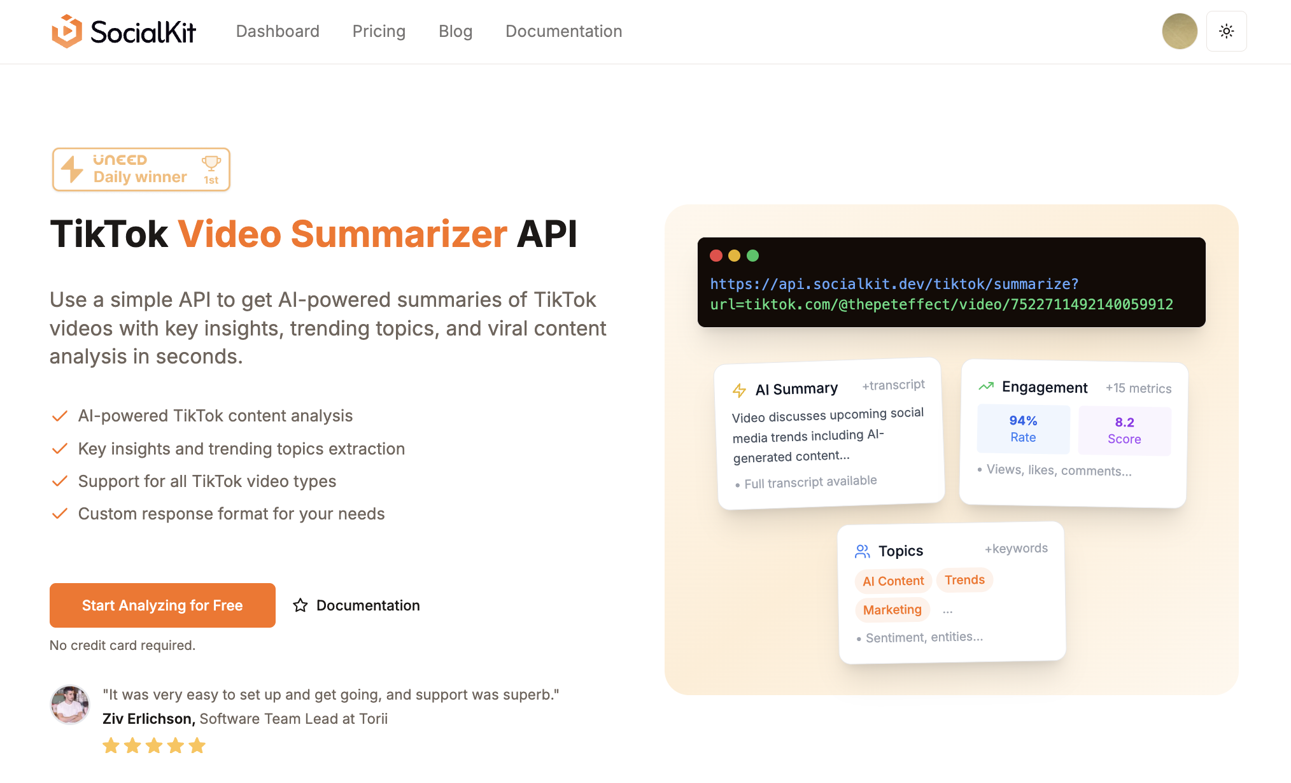
Task: Click the profile avatar in the header
Action: (1180, 31)
